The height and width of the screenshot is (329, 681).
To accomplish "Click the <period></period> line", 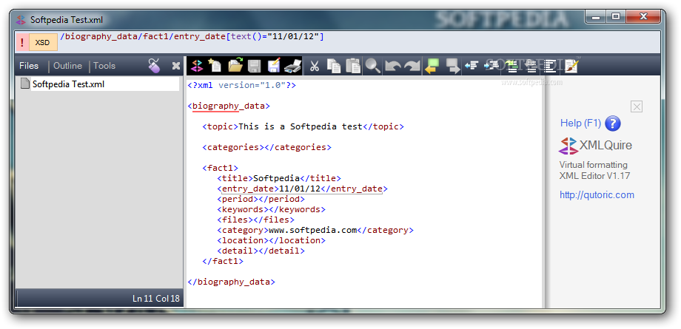I will coord(261,199).
